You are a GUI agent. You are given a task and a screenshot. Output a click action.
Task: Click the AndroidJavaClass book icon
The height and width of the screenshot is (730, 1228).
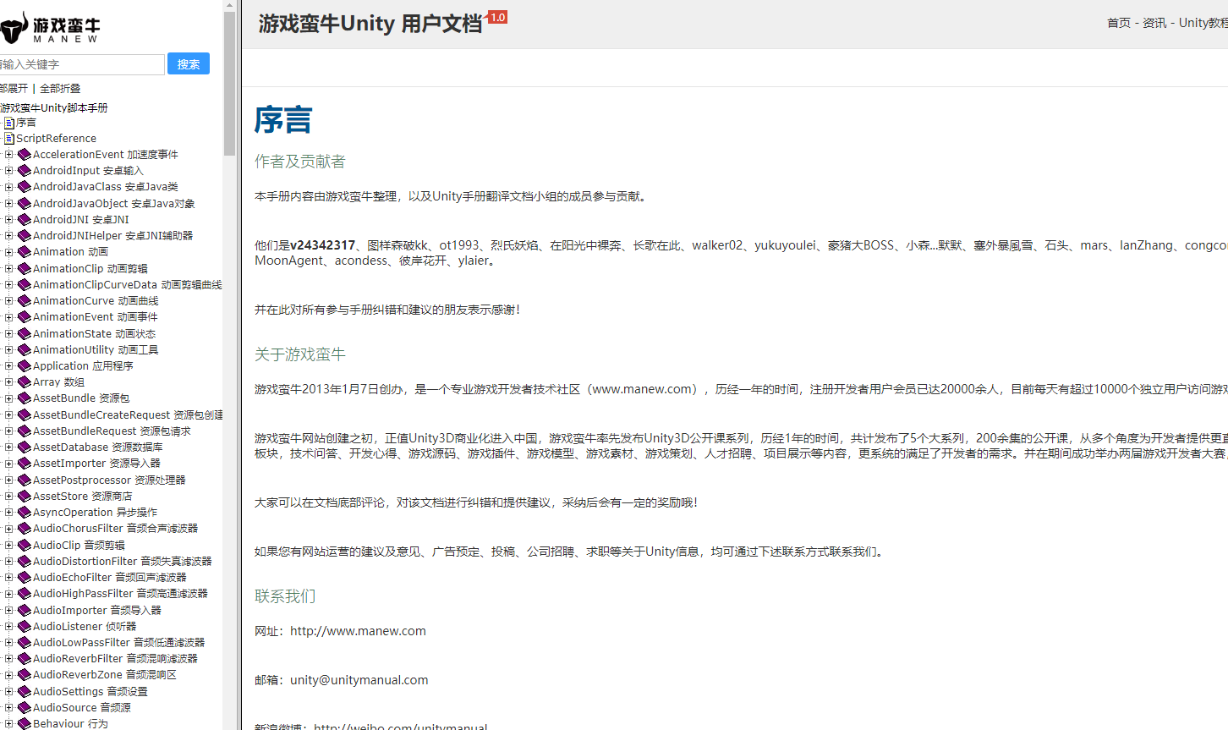tap(25, 187)
